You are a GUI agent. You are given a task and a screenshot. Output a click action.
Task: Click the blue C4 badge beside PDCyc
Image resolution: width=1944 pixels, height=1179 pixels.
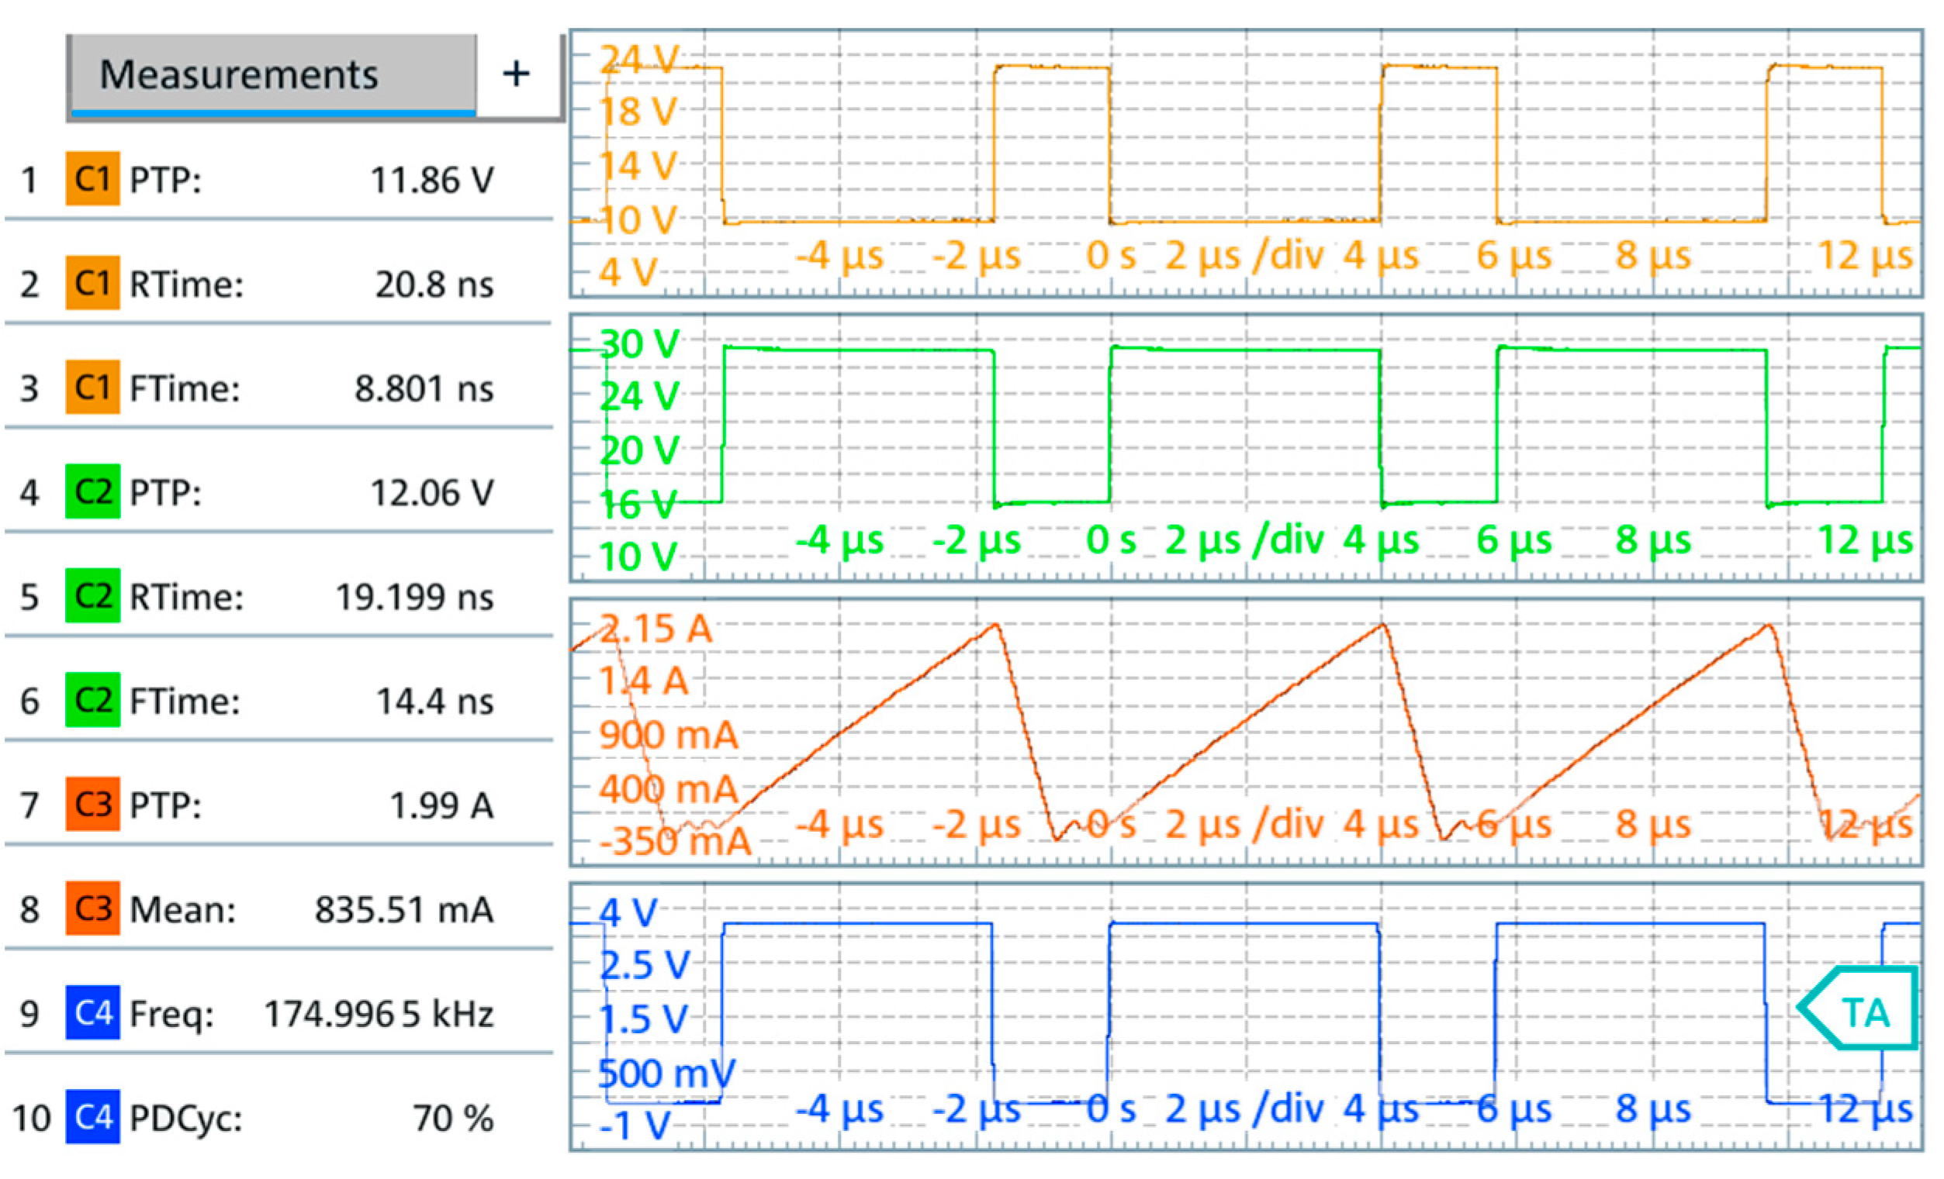click(92, 1117)
